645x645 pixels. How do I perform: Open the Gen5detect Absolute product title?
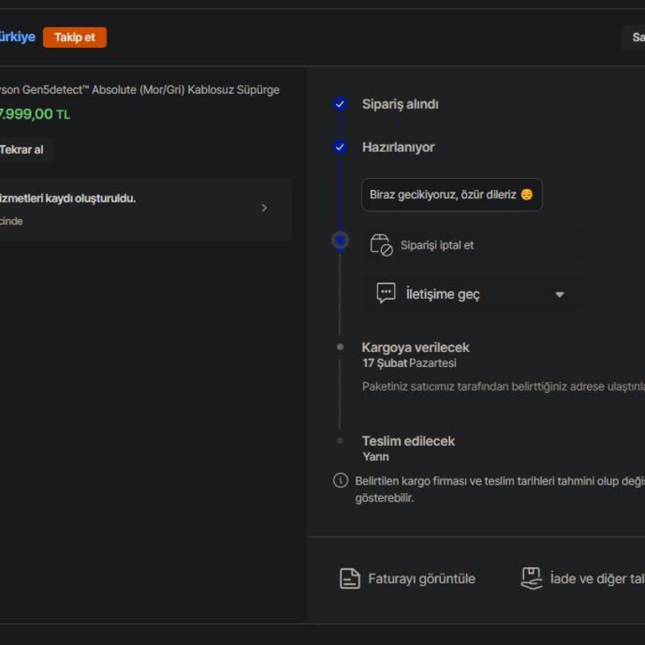click(x=139, y=90)
